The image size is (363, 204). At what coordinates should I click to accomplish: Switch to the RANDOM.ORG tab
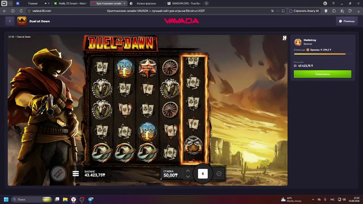click(x=184, y=3)
